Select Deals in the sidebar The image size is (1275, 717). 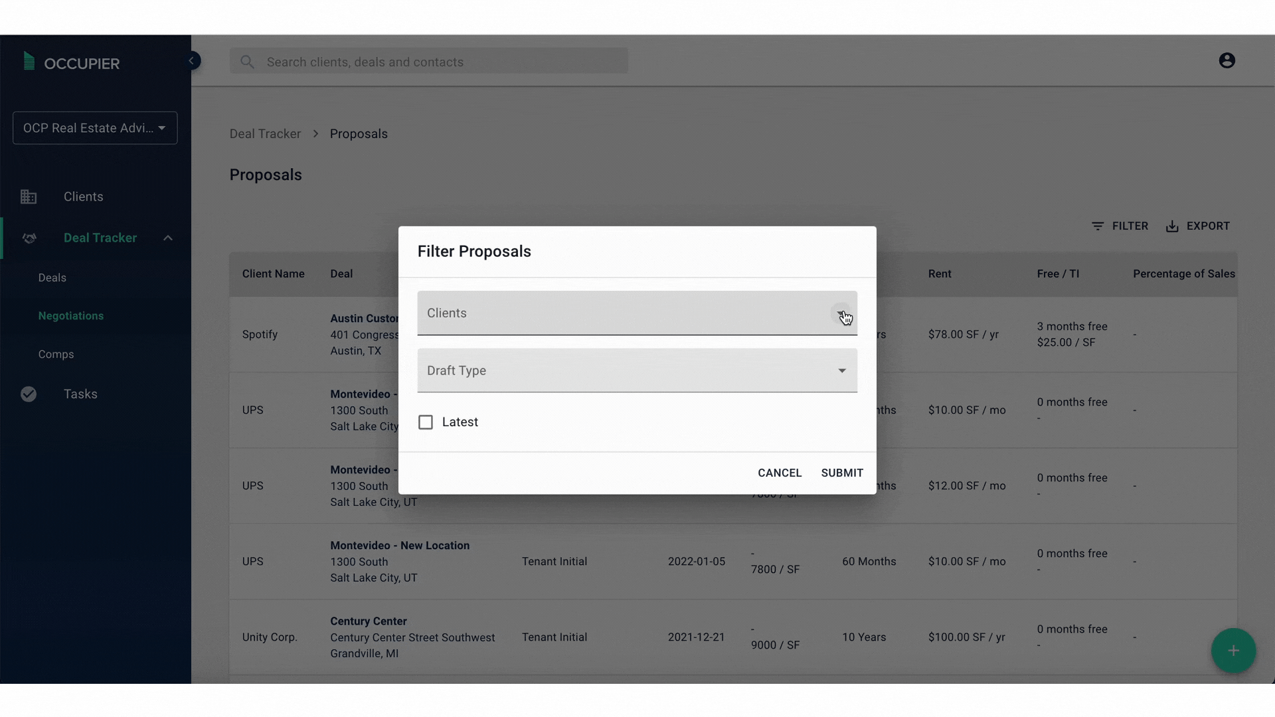pos(52,278)
